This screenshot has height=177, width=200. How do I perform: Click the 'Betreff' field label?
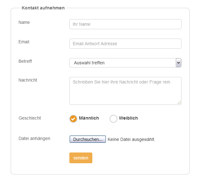click(x=25, y=61)
